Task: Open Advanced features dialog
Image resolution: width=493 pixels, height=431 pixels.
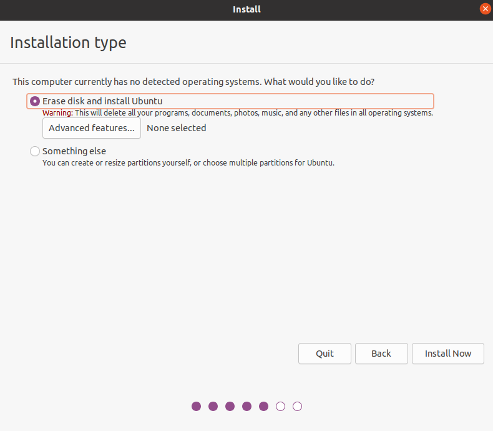Action: [x=92, y=128]
